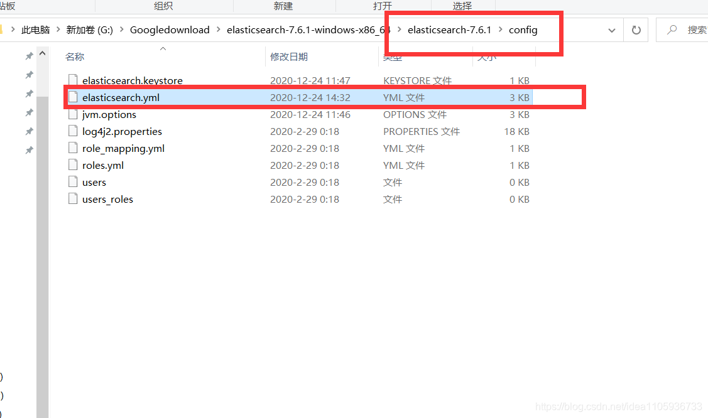Open elasticsearch-7.6.1 folder in breadcrumb
The width and height of the screenshot is (708, 418).
click(449, 29)
